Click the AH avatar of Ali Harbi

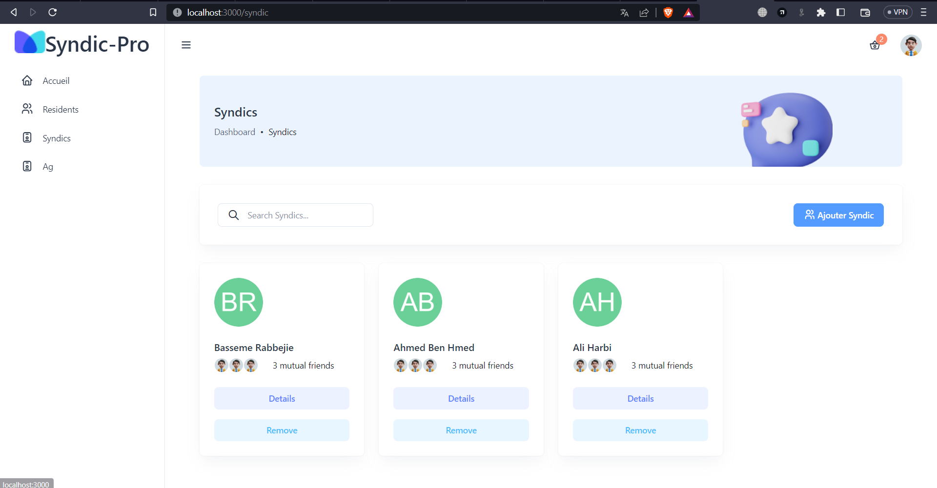[x=597, y=302]
